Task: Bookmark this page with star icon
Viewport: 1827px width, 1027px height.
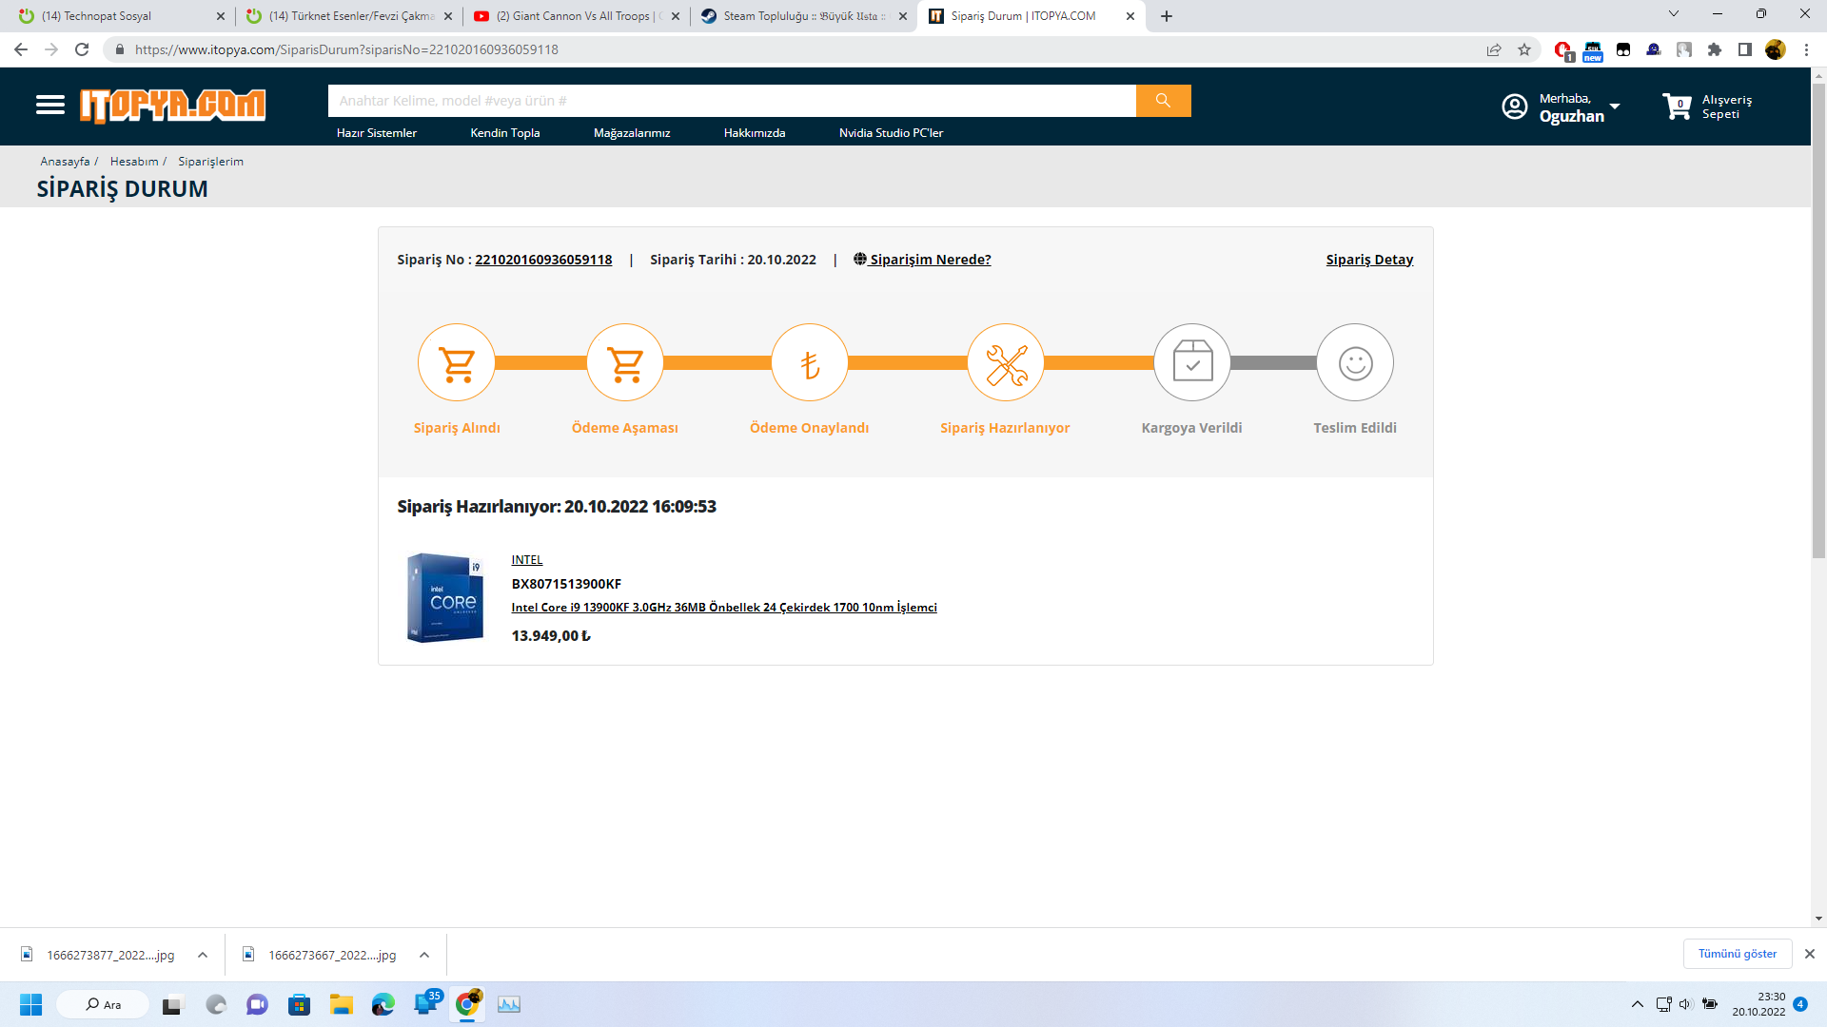Action: click(x=1524, y=49)
